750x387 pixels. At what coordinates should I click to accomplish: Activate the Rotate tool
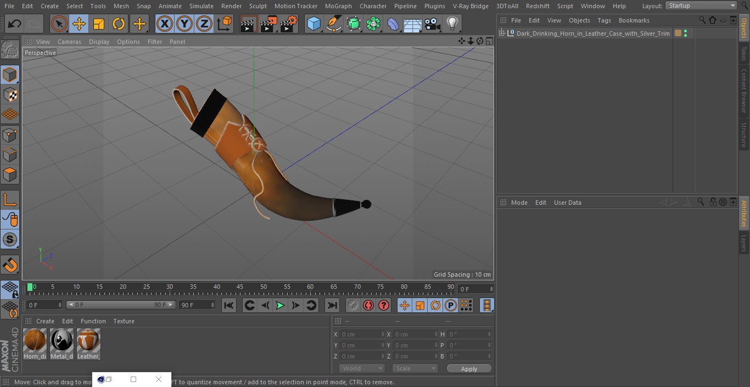[119, 24]
